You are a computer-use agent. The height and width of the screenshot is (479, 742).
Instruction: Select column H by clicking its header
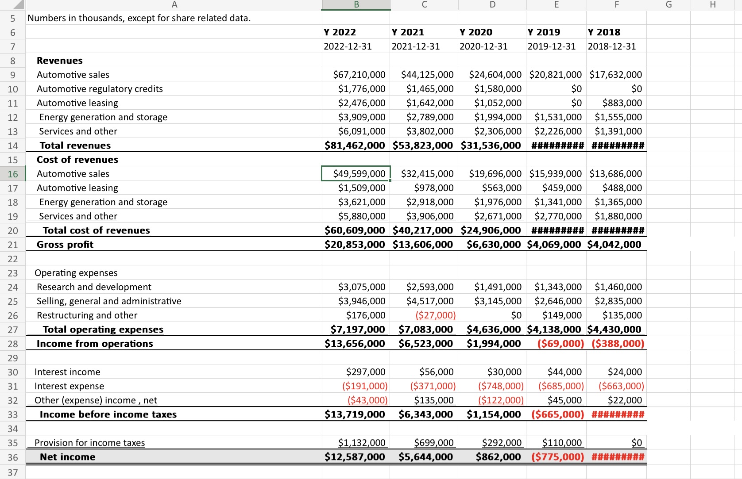(x=712, y=5)
